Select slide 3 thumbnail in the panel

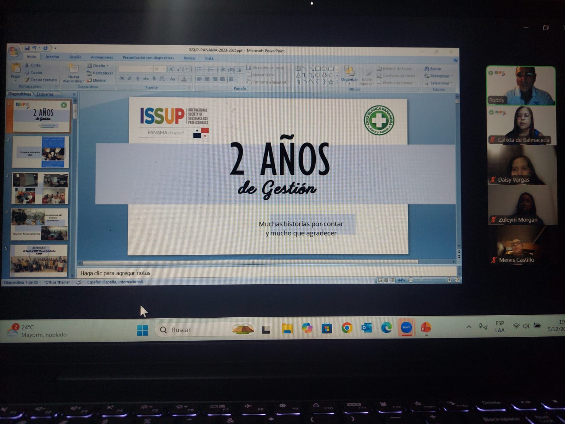40,188
